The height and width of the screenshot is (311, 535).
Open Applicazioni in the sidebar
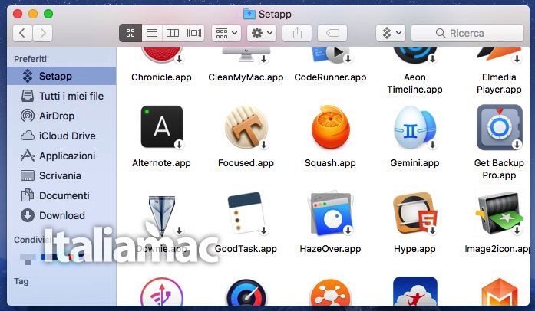[x=61, y=155]
